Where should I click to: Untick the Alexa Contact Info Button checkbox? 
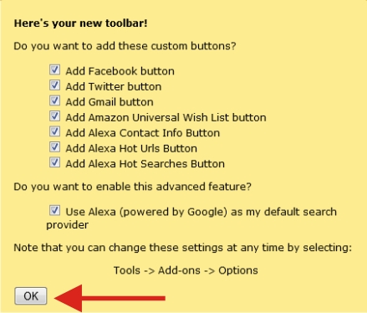tap(54, 131)
